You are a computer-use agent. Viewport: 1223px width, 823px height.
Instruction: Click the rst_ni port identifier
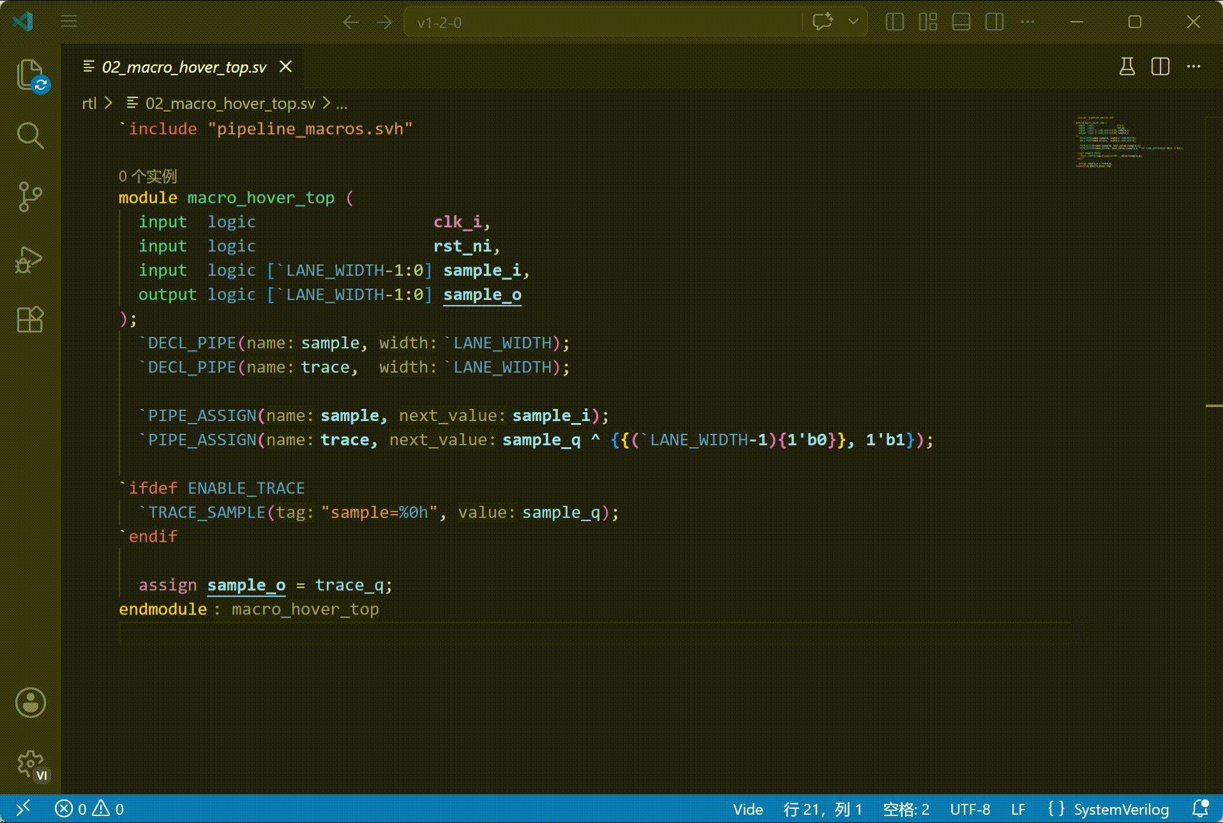(x=462, y=246)
